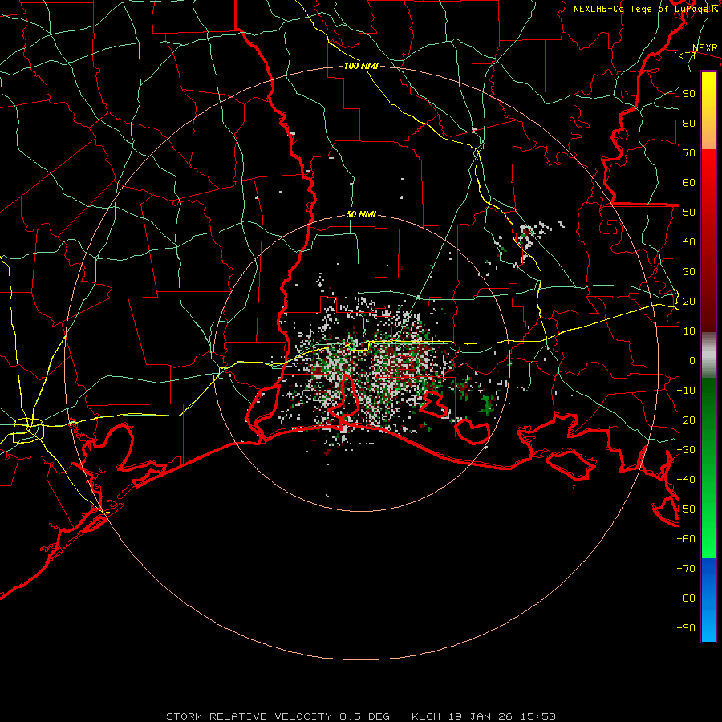Select the -40 value on velocity scale

686,480
